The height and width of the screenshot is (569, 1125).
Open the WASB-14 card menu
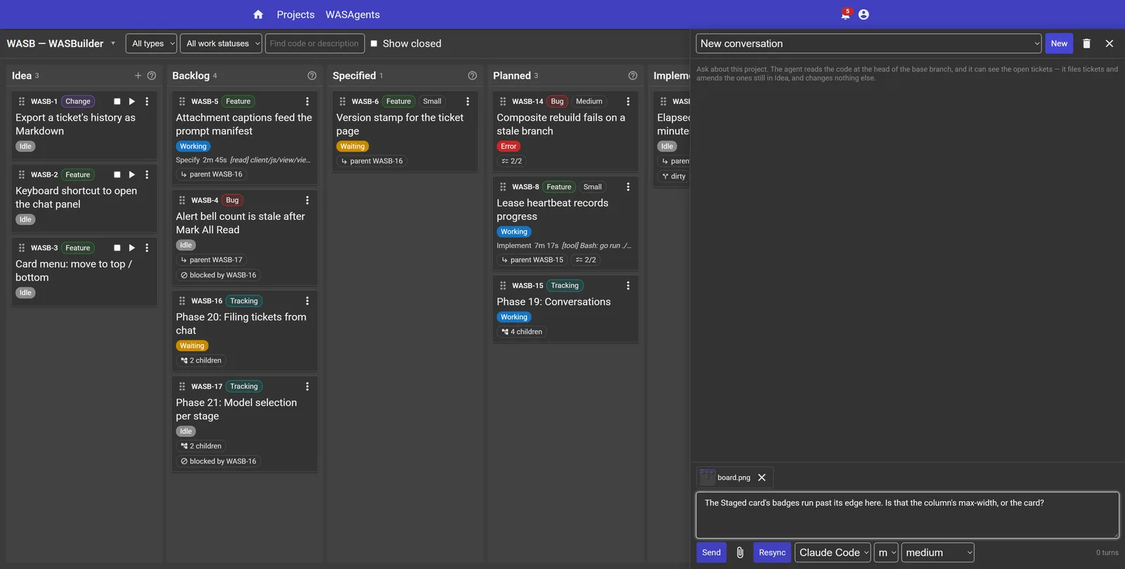628,101
